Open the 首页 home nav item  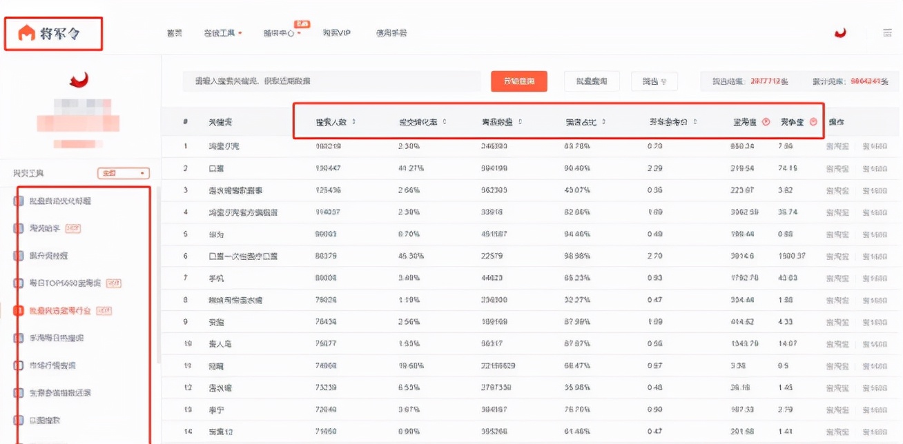[175, 33]
